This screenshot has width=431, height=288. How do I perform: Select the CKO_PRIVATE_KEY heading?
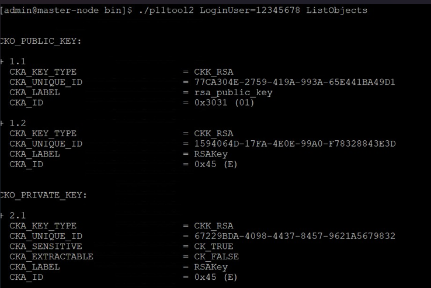(43, 195)
